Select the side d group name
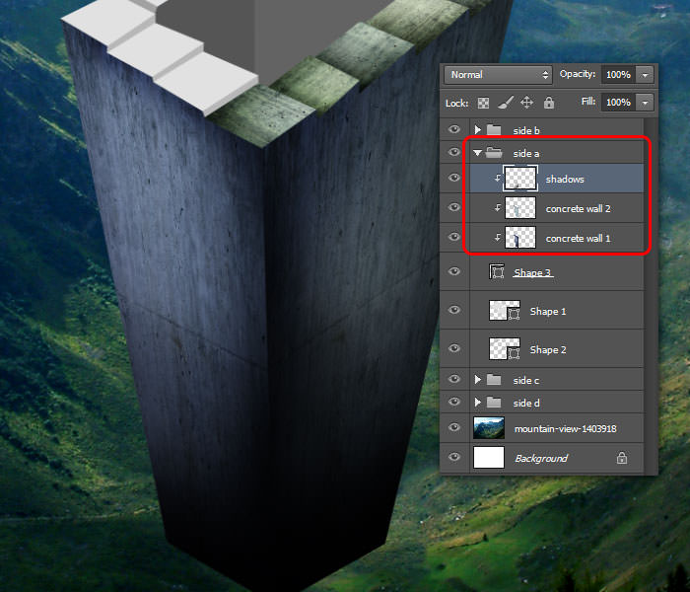 click(x=526, y=403)
